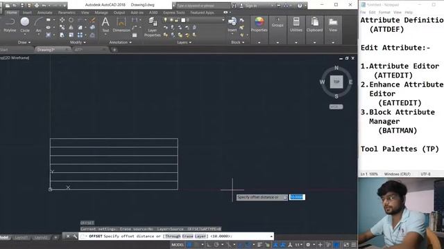This screenshot has height=249, width=444.
Task: Click the Rotate tool in Modify panel
Action: click(71, 20)
